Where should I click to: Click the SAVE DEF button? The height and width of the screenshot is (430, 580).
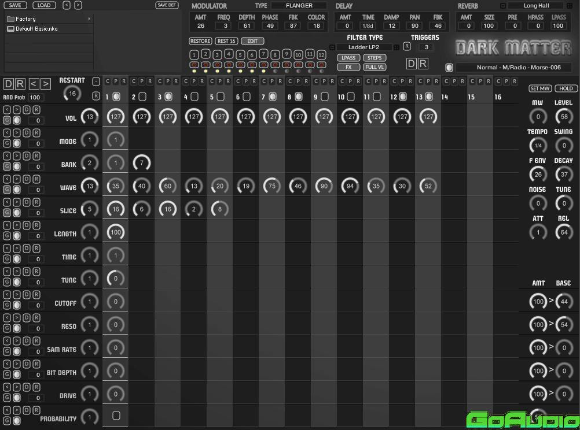point(167,5)
